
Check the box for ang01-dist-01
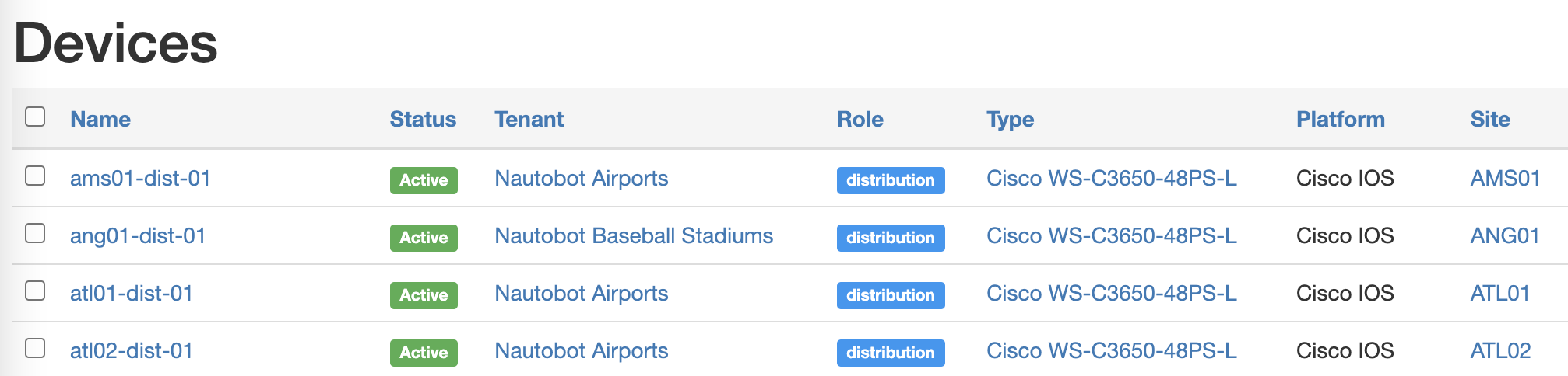tap(35, 234)
